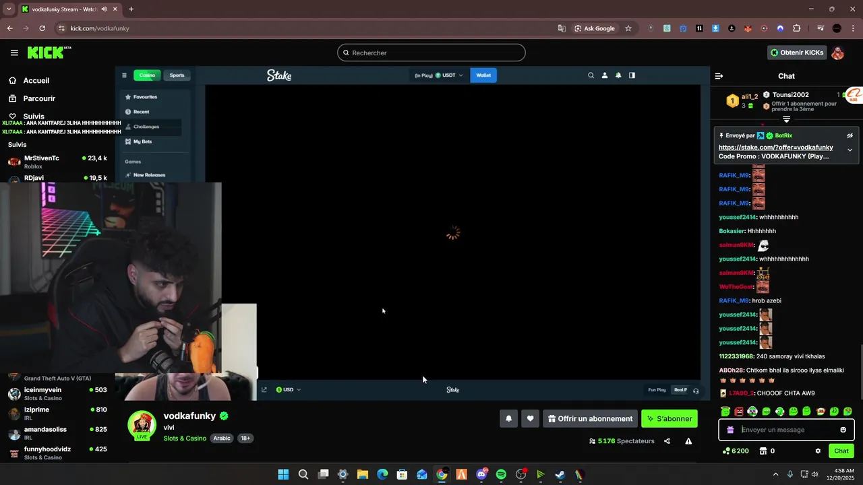Open Chrome extensions puzzle icon

(797, 28)
